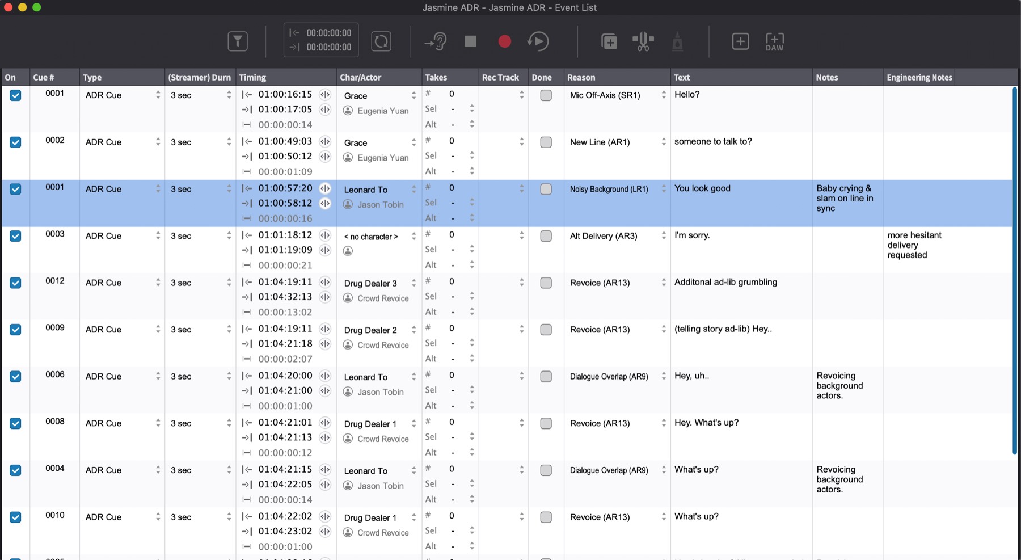This screenshot has height=560, width=1021.
Task: Mark the 'I'm sorry.' cue as Done
Action: pyautogui.click(x=546, y=236)
